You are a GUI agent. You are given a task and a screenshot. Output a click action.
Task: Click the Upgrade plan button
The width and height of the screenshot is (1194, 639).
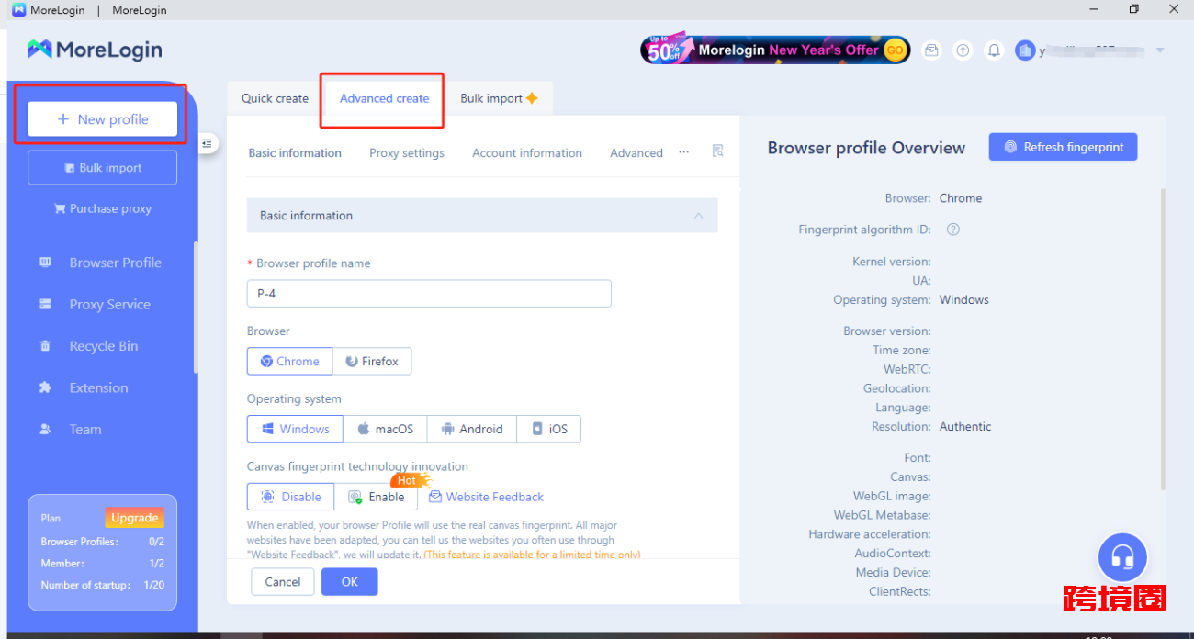click(x=134, y=518)
